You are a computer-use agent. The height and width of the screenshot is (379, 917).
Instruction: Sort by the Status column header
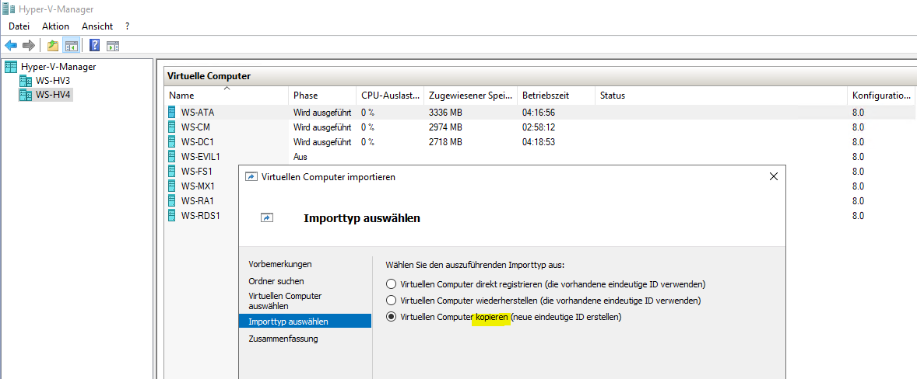tap(721, 96)
